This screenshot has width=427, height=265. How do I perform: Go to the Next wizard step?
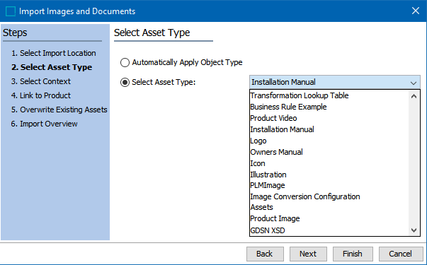pos(308,254)
